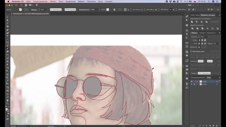
Task: Click Merge pathfinder icon
Action: [202, 29]
